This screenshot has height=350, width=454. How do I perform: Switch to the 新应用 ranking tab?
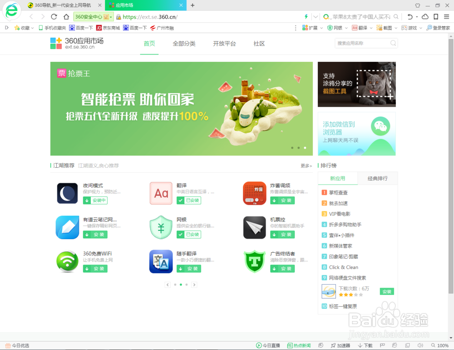[x=338, y=178]
